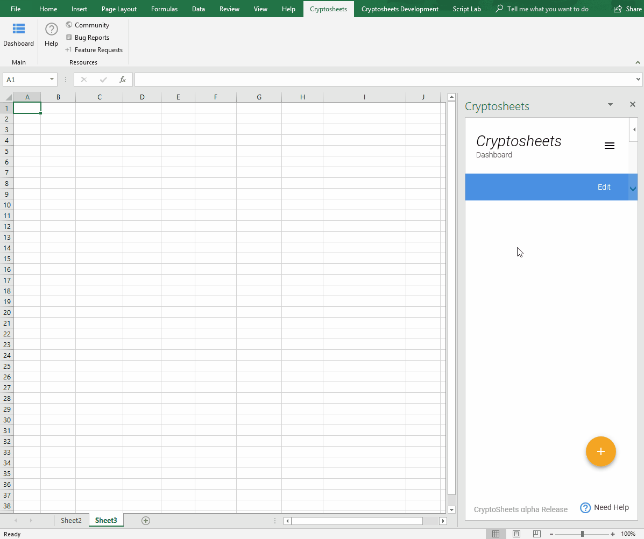Open Bug Reports in the ribbon
The image size is (644, 539).
tap(88, 37)
